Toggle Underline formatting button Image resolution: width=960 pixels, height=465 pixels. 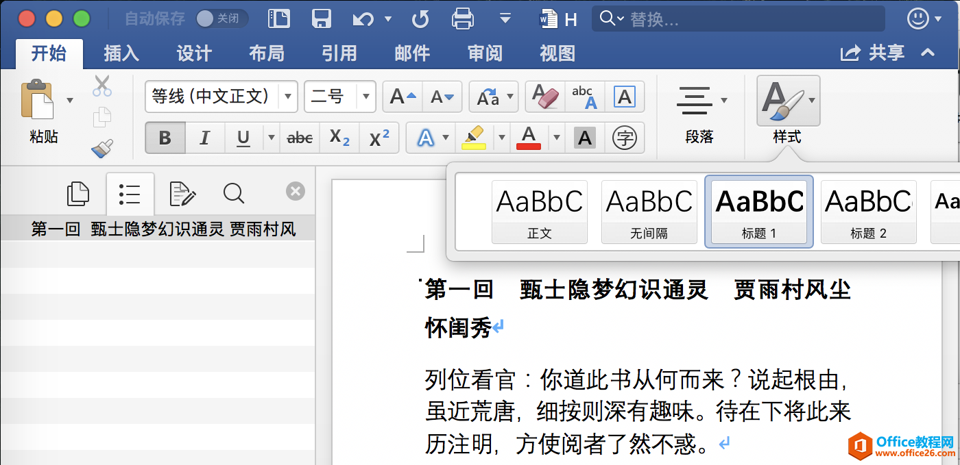243,138
